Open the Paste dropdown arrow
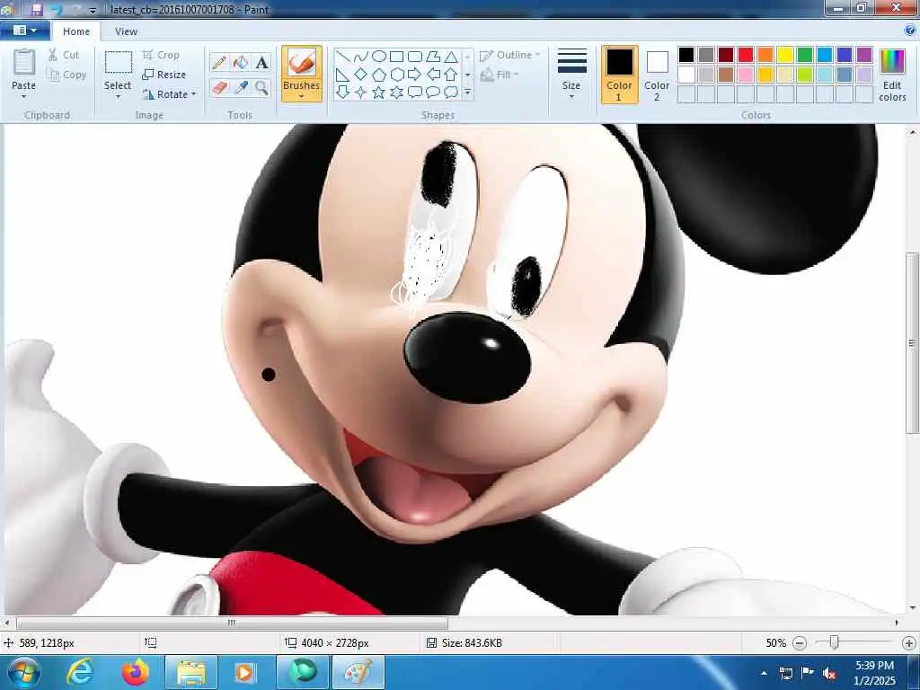The height and width of the screenshot is (690, 920). point(23,97)
